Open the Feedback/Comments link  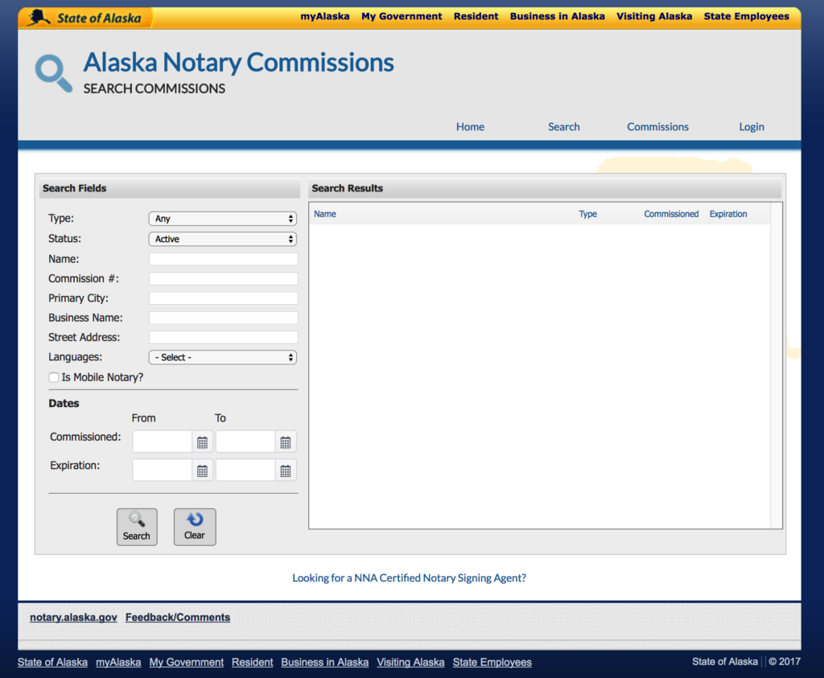[178, 617]
